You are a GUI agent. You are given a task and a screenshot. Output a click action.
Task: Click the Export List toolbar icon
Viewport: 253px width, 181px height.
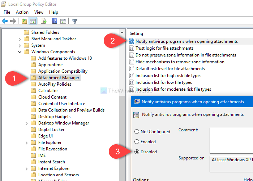point(44,21)
